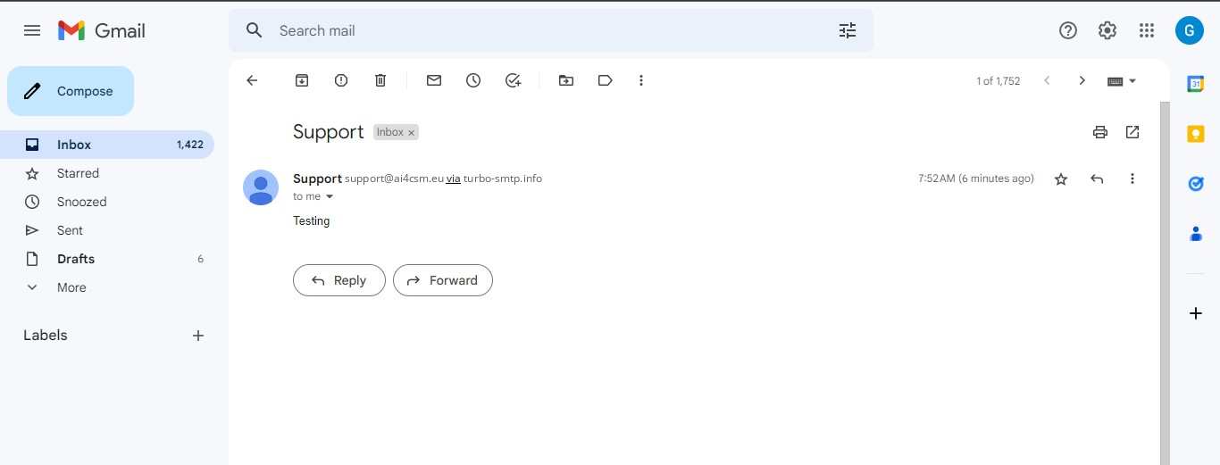Screen dimensions: 1220x465
Task: Print all using the printer icon
Action: pos(1100,132)
